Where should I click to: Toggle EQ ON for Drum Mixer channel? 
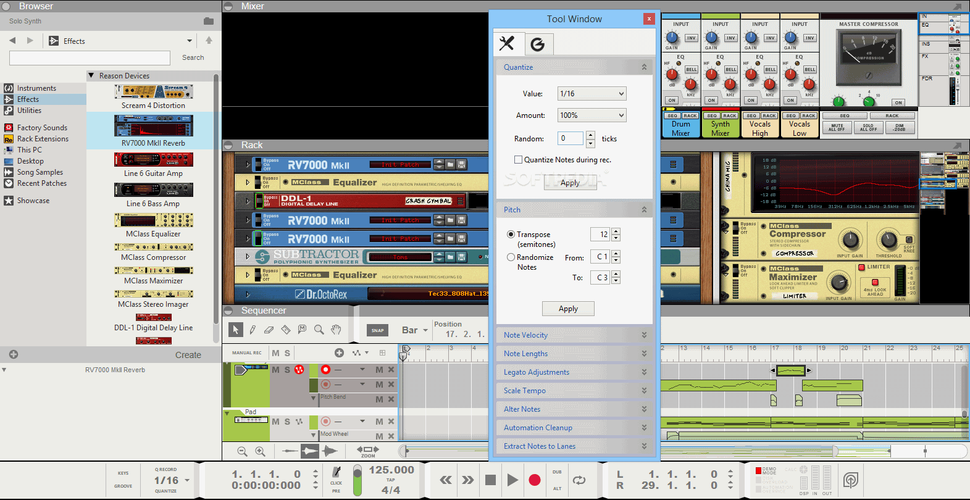(x=672, y=100)
